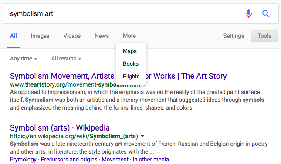This screenshot has width=281, height=164.
Task: Switch to the Images tab
Action: click(x=40, y=36)
